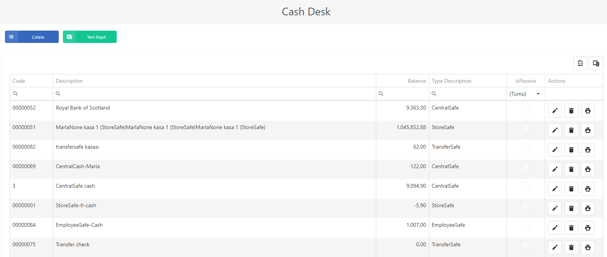Toggle isPassive checkbox for EmployeeSafe-Cash
The image size is (607, 257).
(x=526, y=226)
